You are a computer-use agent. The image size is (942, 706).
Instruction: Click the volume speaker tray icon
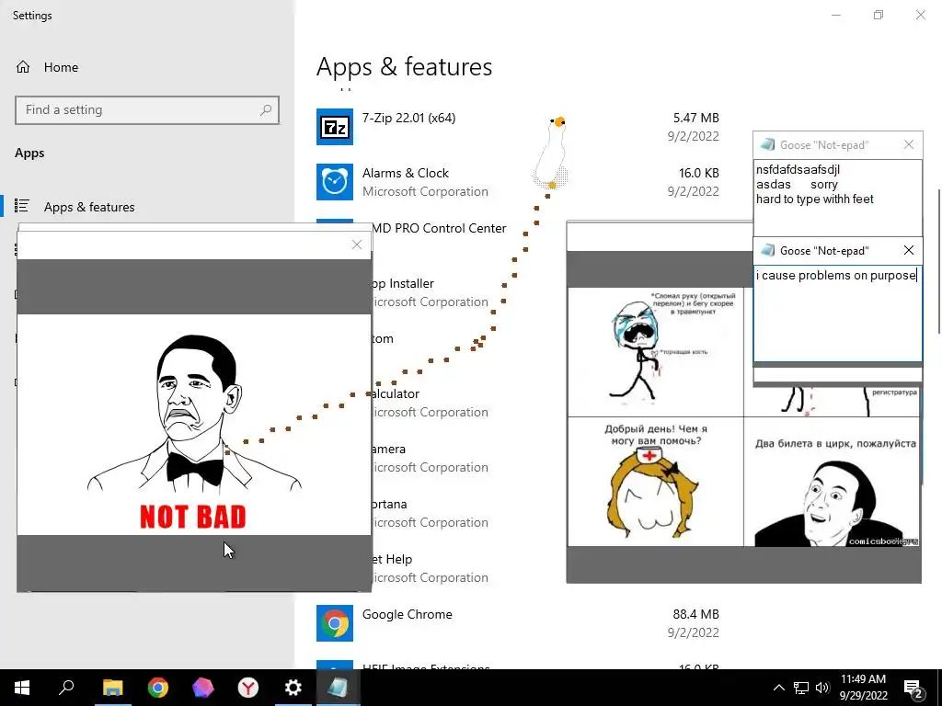822,688
